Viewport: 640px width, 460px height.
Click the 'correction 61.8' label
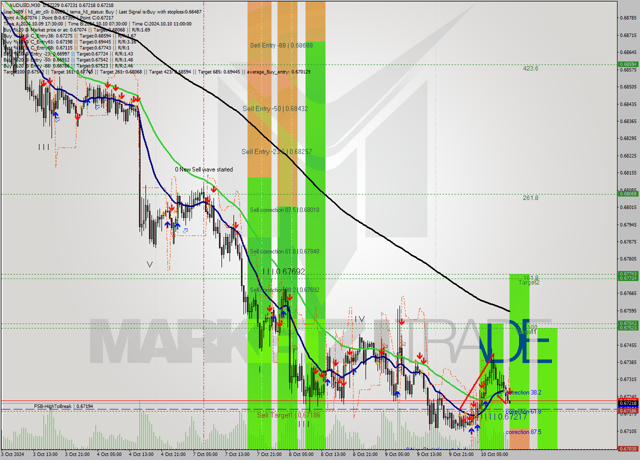[523, 411]
